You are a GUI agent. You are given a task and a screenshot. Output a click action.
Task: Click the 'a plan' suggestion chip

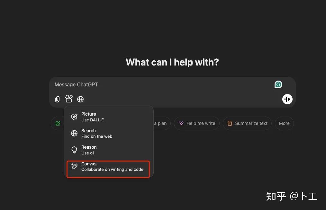(x=162, y=123)
